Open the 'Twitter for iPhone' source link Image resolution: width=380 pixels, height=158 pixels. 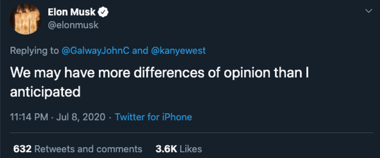click(154, 117)
